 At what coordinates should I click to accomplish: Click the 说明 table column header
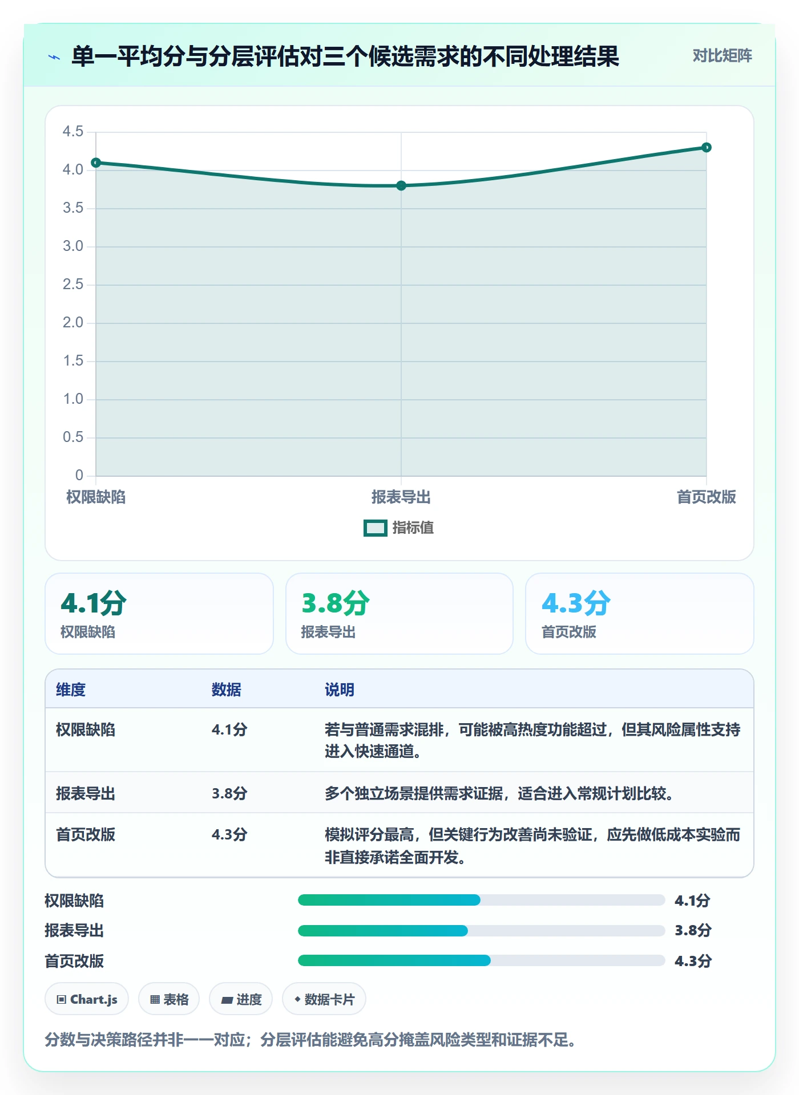[340, 690]
